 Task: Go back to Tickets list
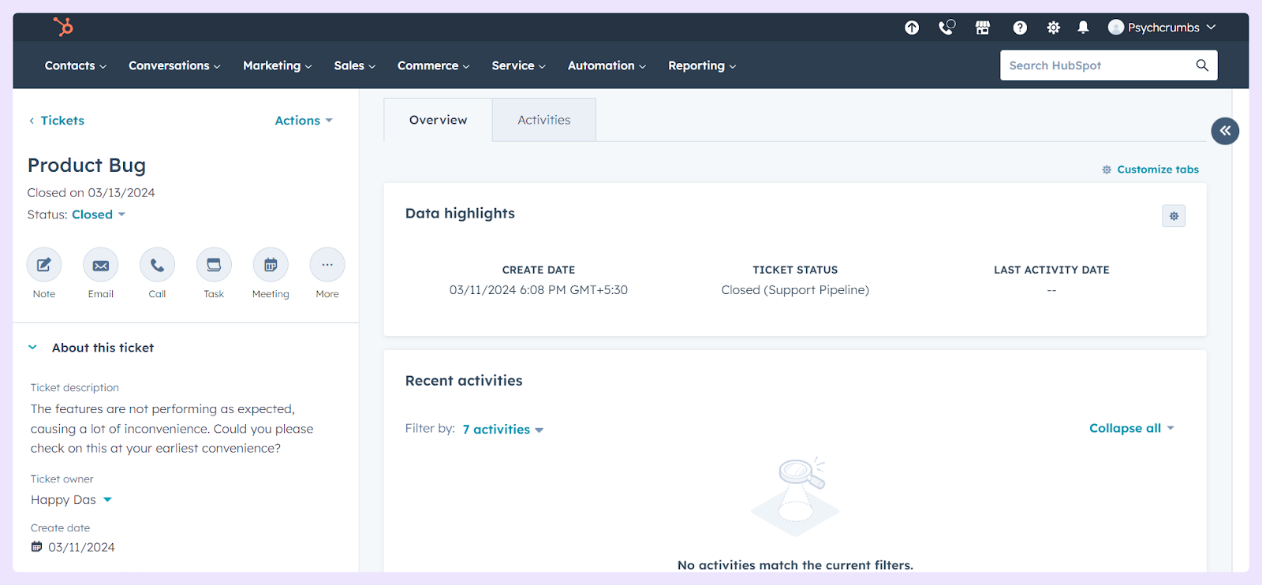[x=62, y=121]
